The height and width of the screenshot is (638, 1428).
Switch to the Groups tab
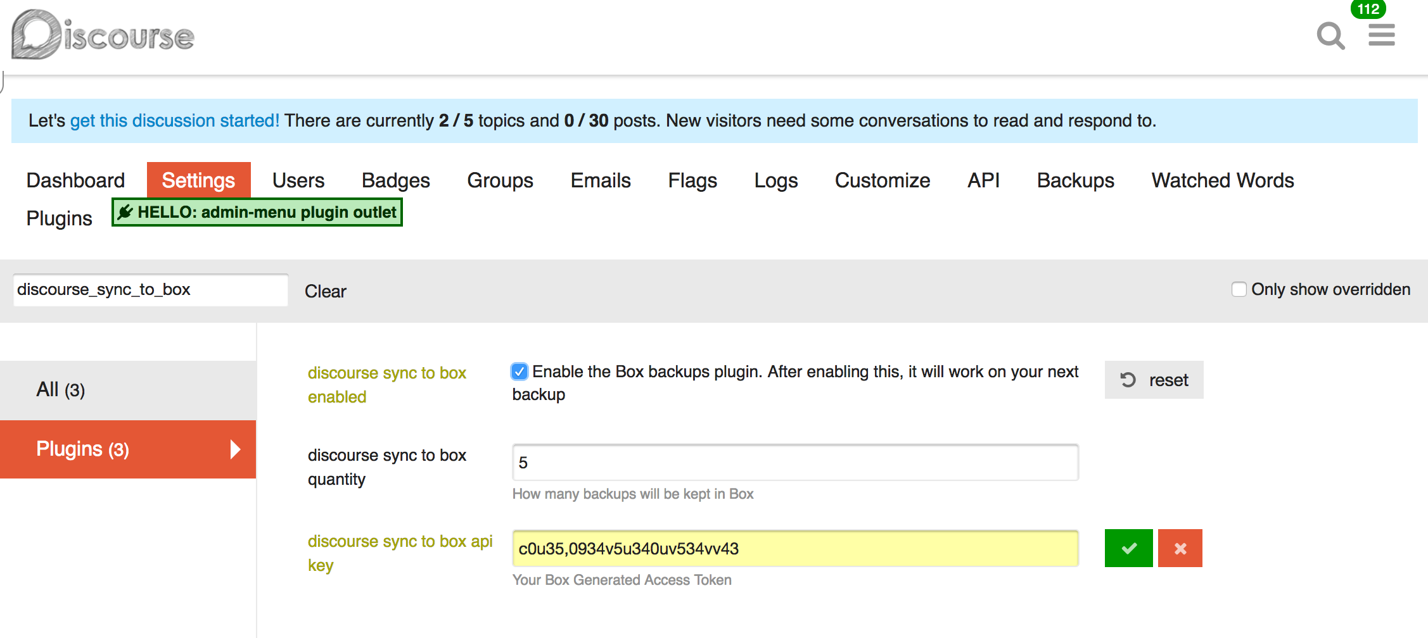(x=500, y=180)
